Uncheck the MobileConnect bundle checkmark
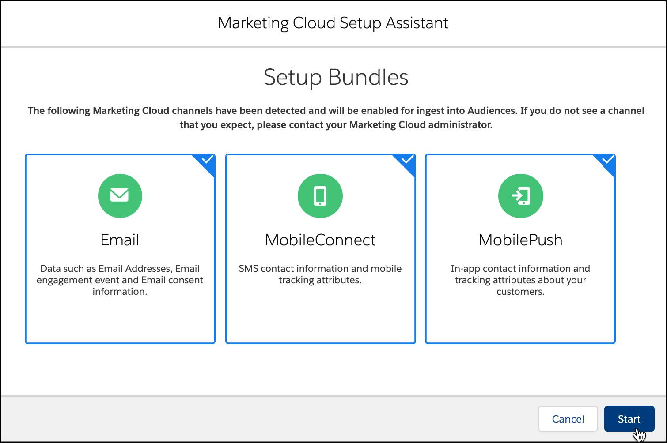Screen dimensions: 667x443 tap(407, 161)
